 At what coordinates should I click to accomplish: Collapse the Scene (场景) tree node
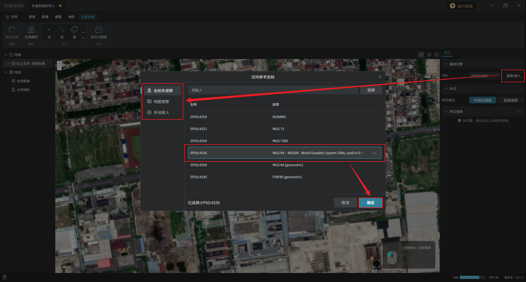click(6, 55)
